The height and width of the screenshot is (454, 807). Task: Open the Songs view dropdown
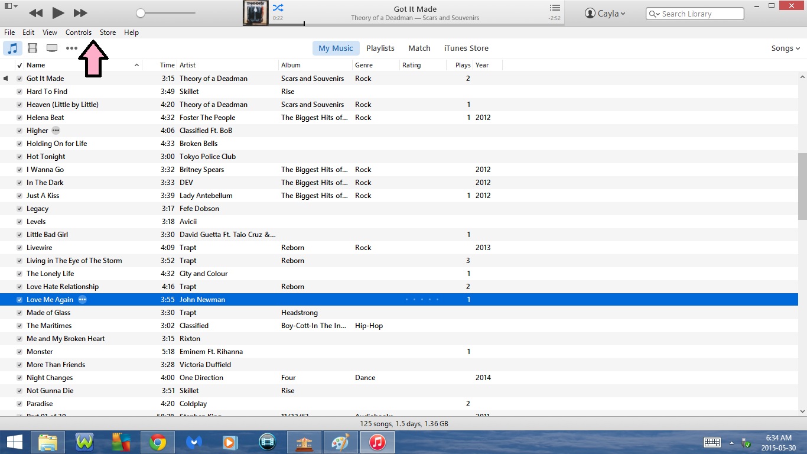point(786,48)
